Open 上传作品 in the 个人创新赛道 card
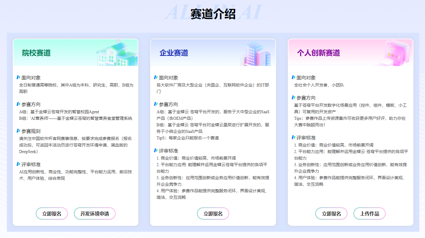The image size is (425, 238). coord(369,213)
